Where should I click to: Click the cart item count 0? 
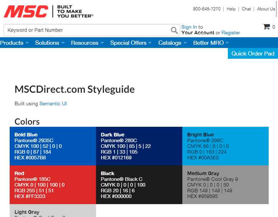point(274,27)
